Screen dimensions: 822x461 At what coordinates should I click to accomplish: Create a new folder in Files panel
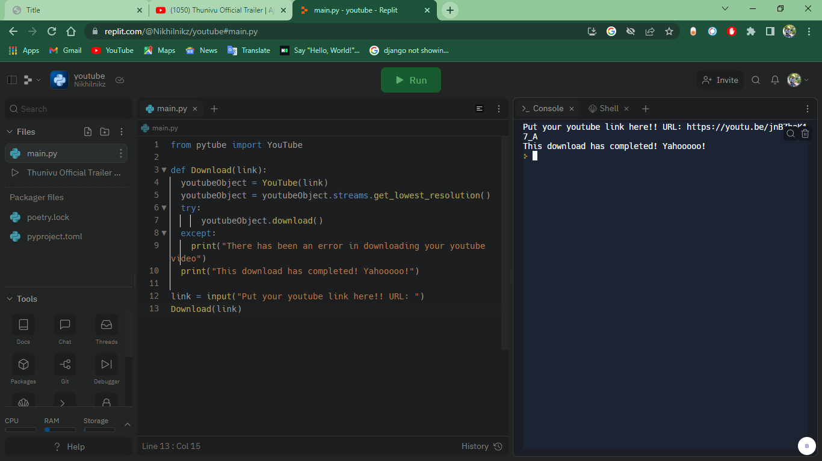[104, 131]
